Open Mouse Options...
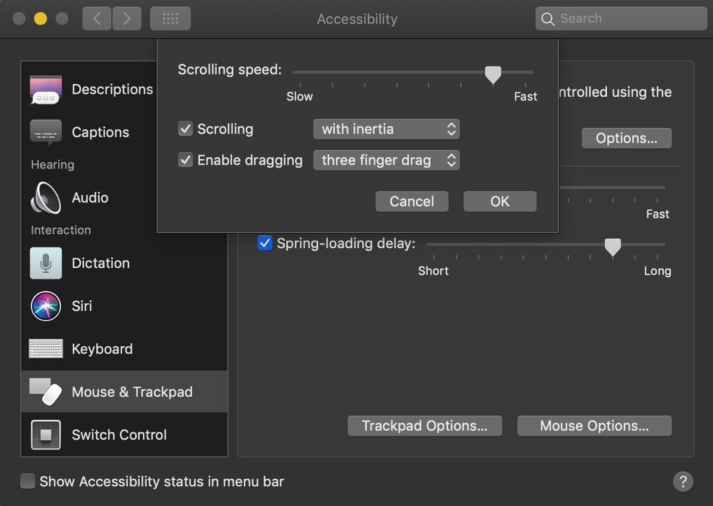The height and width of the screenshot is (506, 713). (x=594, y=426)
